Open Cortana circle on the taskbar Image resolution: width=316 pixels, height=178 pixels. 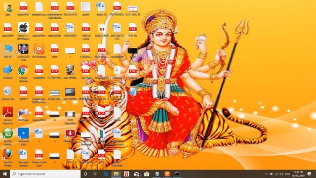pyautogui.click(x=85, y=174)
